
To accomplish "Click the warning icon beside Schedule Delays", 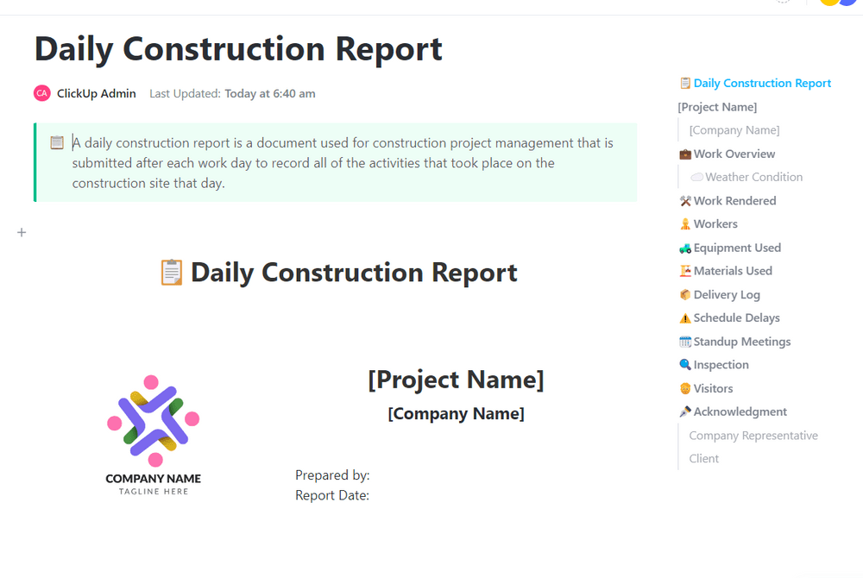I will click(x=685, y=318).
